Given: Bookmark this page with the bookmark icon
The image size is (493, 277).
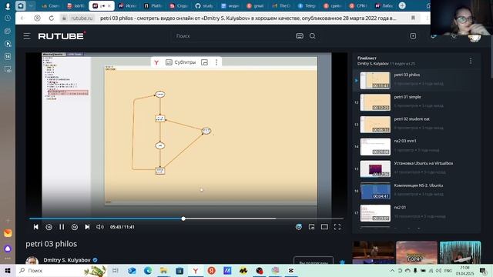Looking at the screenshot, I should tap(413, 18).
